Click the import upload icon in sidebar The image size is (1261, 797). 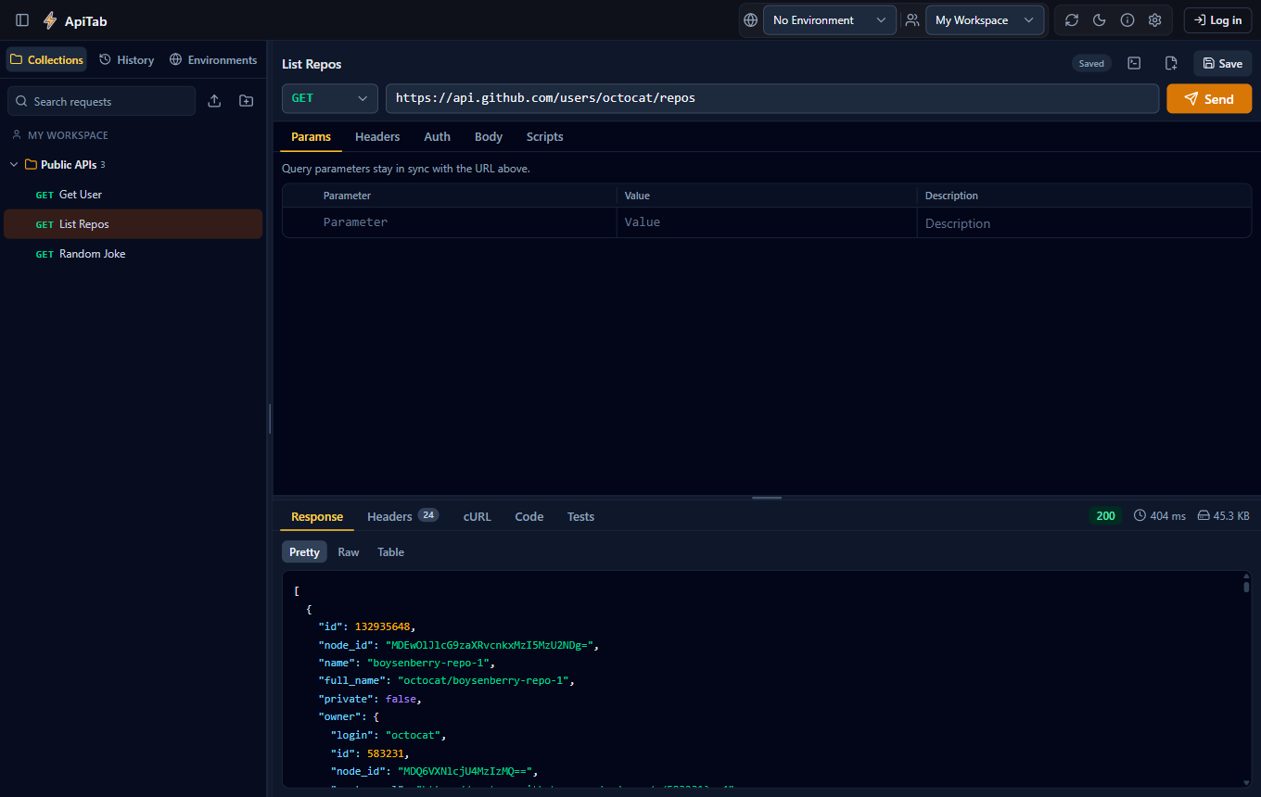214,101
